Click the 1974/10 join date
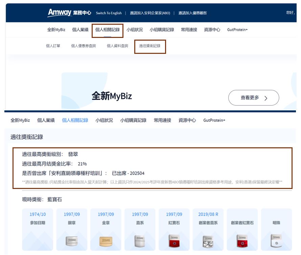301x255 pixels. pos(38,214)
